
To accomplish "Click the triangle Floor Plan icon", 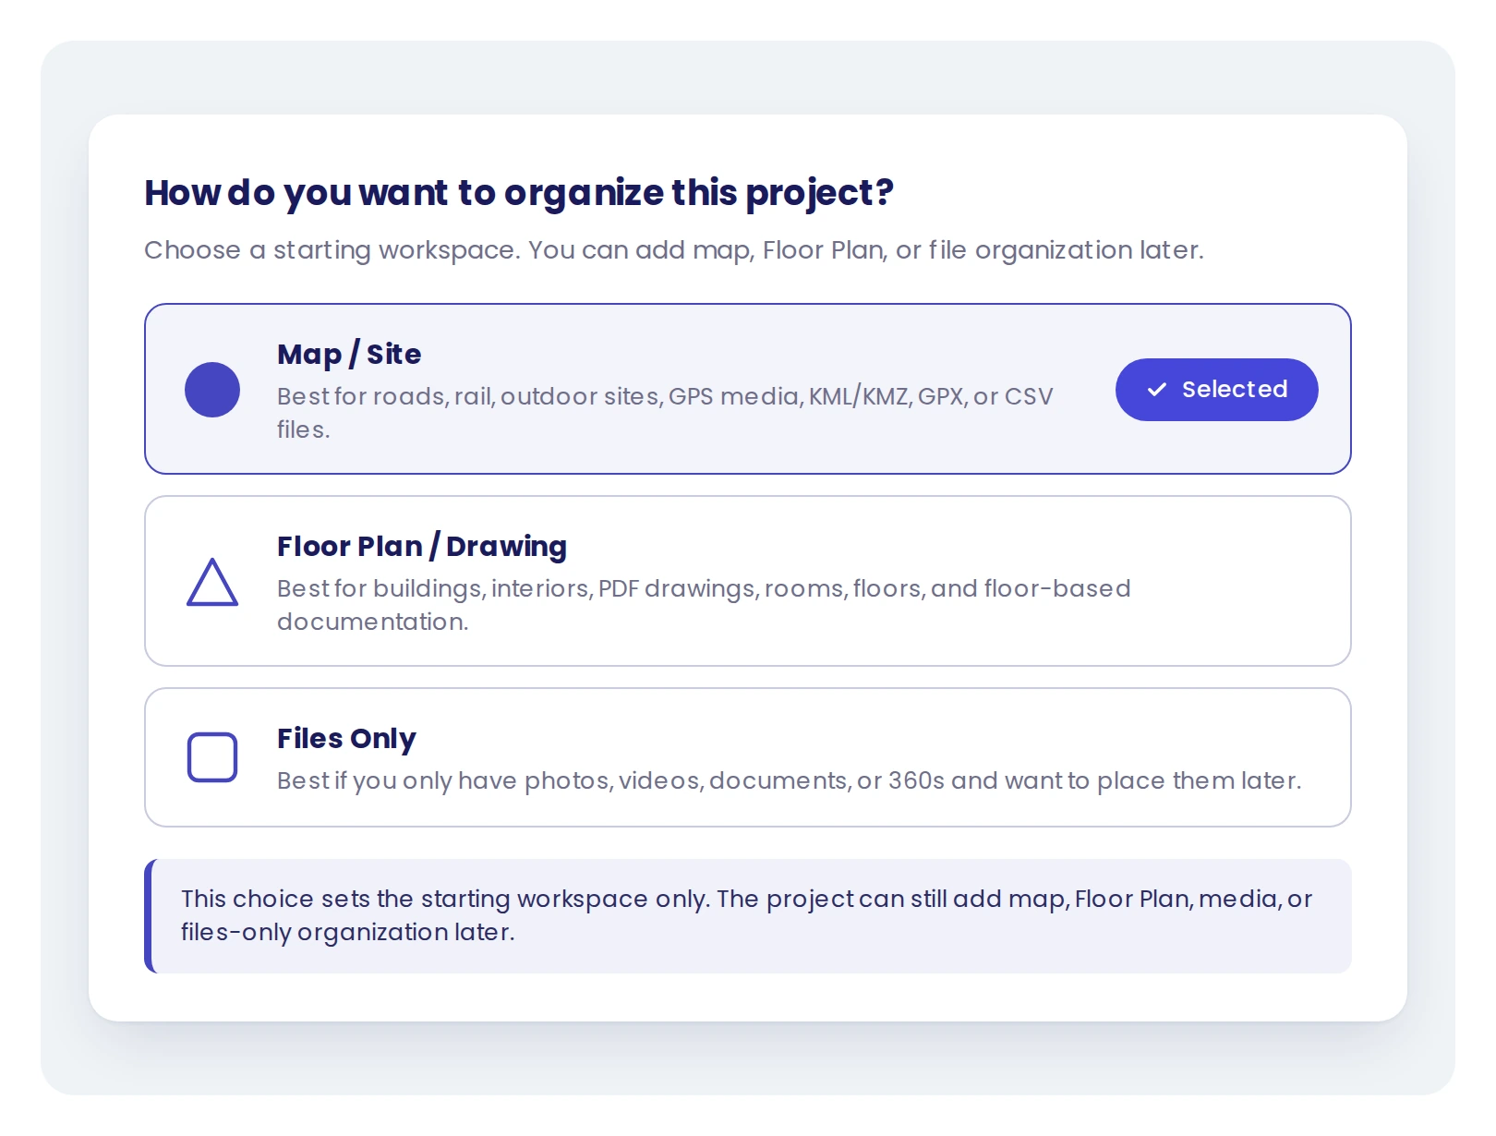I will (x=212, y=582).
